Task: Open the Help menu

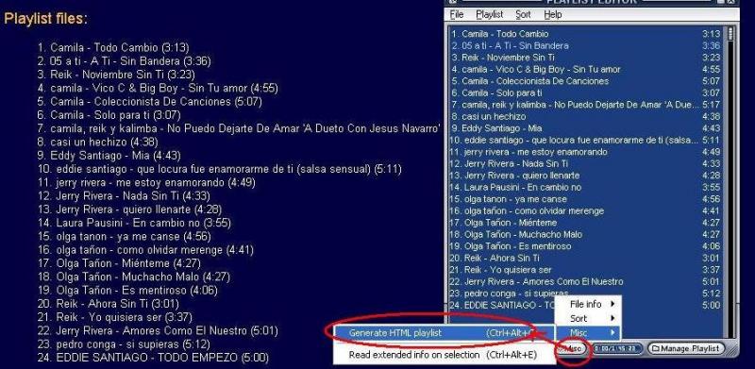Action: 553,14
